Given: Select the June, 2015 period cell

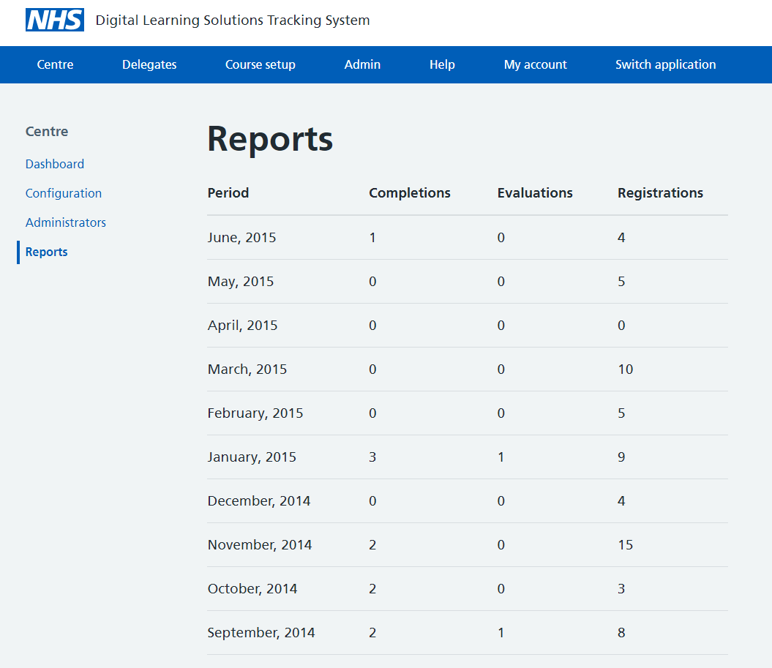Looking at the screenshot, I should [x=241, y=238].
